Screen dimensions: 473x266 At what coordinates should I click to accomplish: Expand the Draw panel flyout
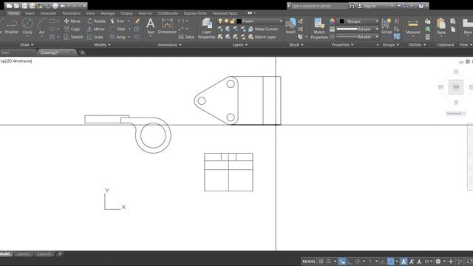coord(27,44)
